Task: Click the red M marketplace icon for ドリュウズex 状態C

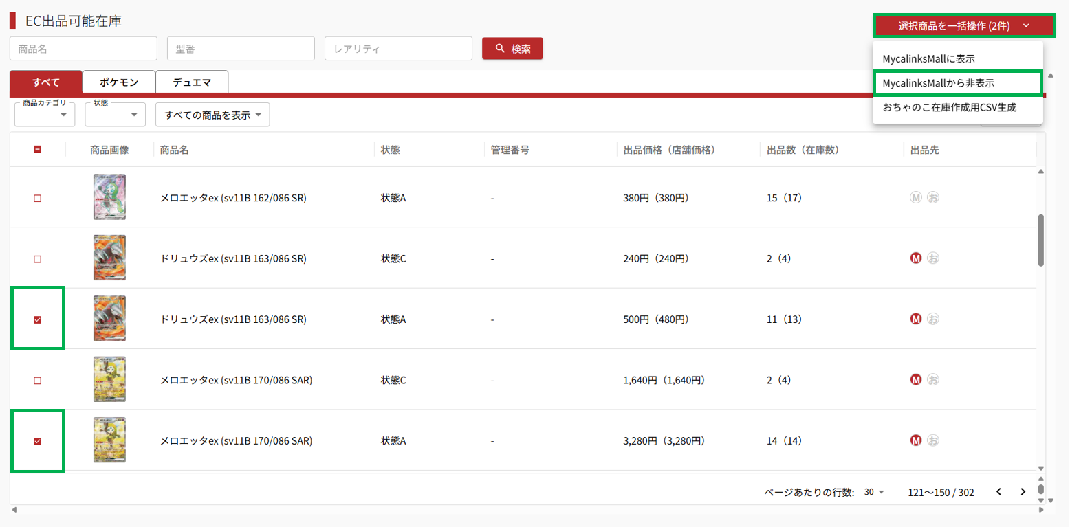Action: click(x=915, y=258)
